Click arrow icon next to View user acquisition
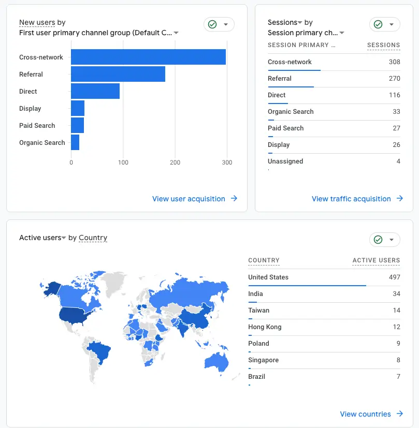Screen dimensions: 419x428 (234, 198)
